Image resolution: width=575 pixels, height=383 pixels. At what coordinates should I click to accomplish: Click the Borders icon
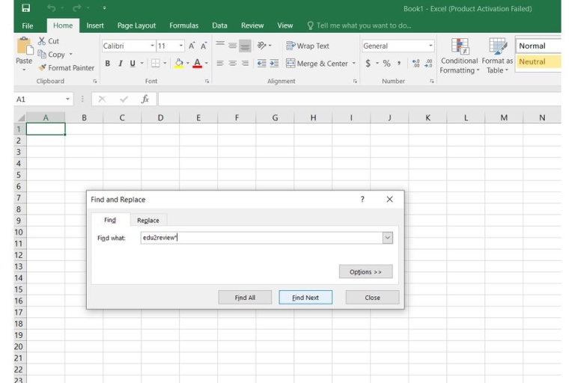tap(156, 64)
